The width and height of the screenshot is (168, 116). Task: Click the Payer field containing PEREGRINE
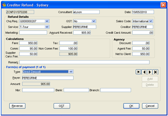tap(48, 78)
